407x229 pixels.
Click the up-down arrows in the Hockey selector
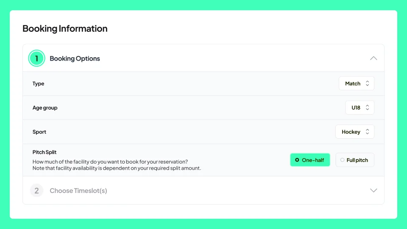[367, 132]
